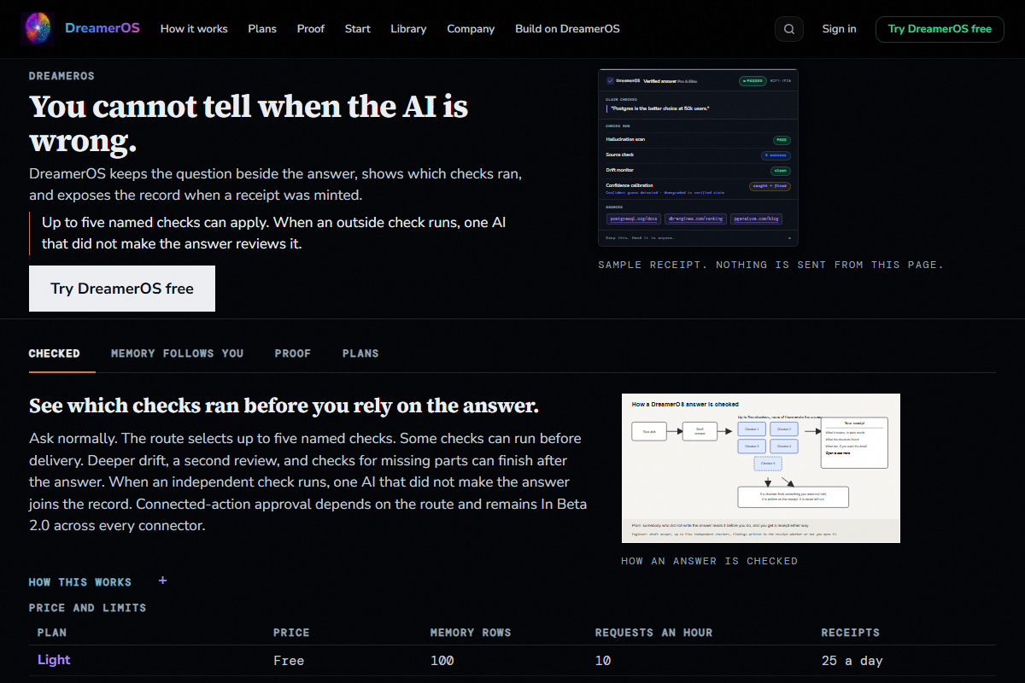Screen dimensions: 1025x683
Task: Switch to MEMORY FOLLOWS YOU tab
Action: (x=177, y=353)
